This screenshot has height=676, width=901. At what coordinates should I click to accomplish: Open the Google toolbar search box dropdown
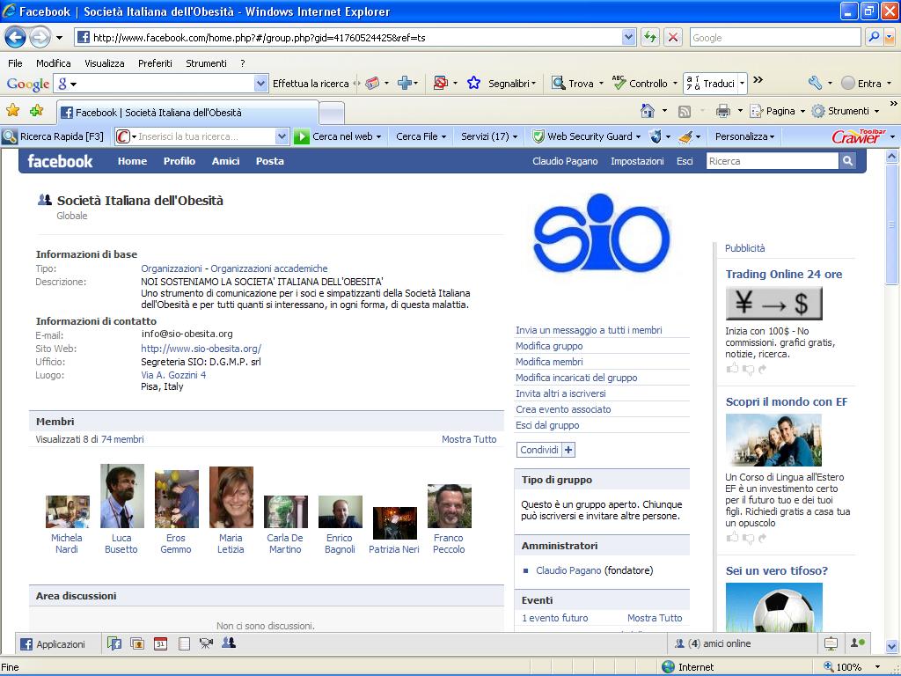260,84
